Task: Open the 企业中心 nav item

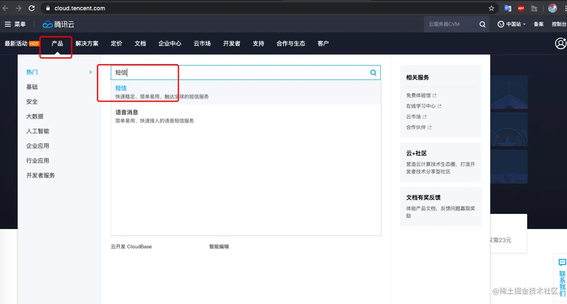Action: pyautogui.click(x=170, y=43)
